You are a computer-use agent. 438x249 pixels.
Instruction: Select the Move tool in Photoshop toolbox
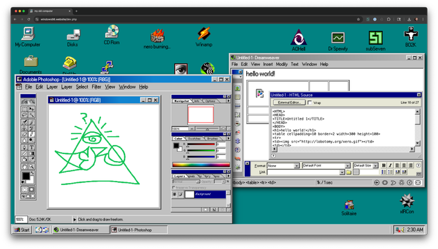tap(32, 109)
